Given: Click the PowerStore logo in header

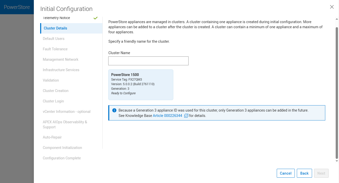Looking at the screenshot, I should click(17, 7).
